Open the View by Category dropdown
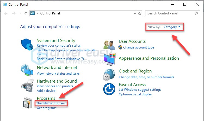 pyautogui.click(x=172, y=27)
